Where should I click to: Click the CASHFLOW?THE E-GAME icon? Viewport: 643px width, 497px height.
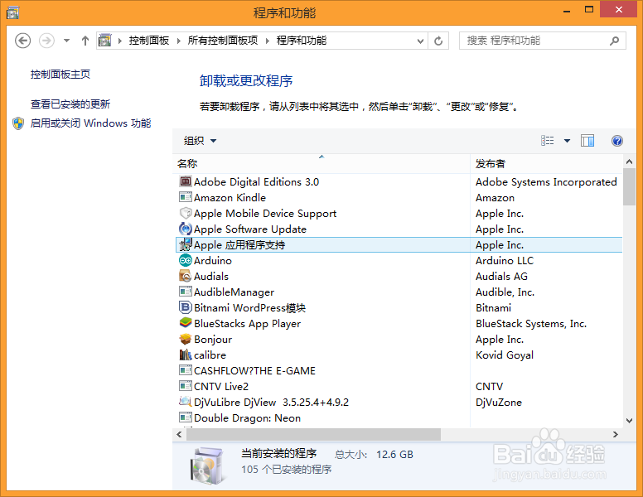click(186, 370)
